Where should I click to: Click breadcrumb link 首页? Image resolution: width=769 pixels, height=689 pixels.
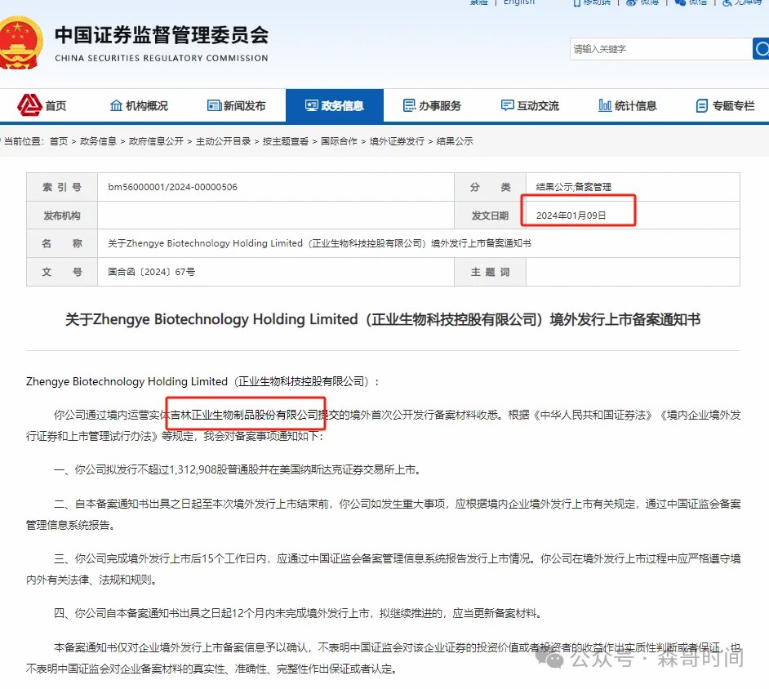[59, 141]
